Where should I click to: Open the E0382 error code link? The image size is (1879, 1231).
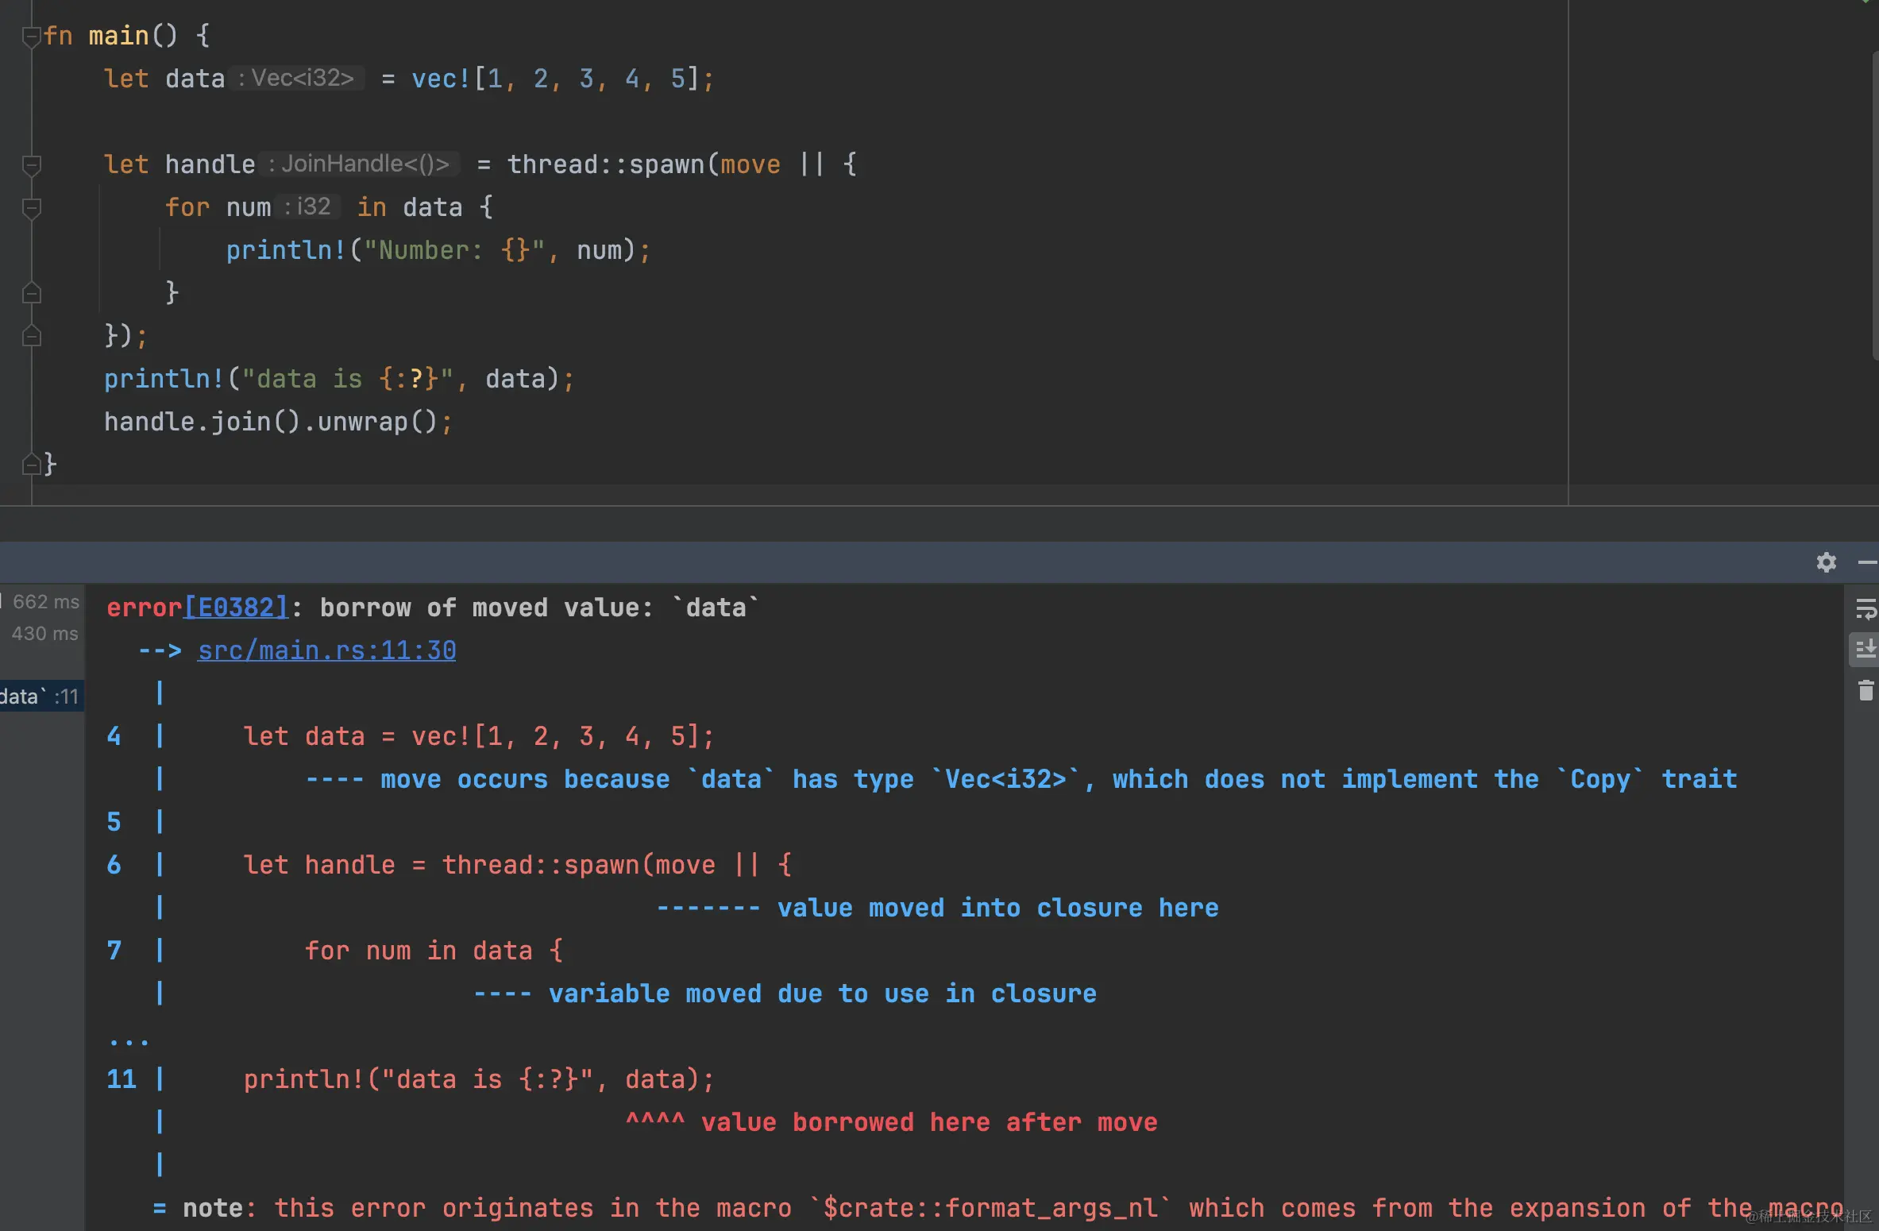(237, 608)
